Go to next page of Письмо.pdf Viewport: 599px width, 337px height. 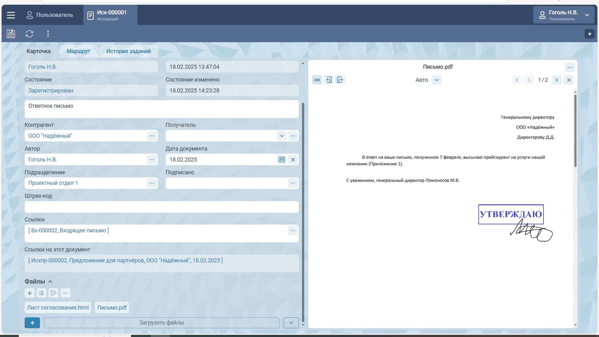tap(557, 80)
